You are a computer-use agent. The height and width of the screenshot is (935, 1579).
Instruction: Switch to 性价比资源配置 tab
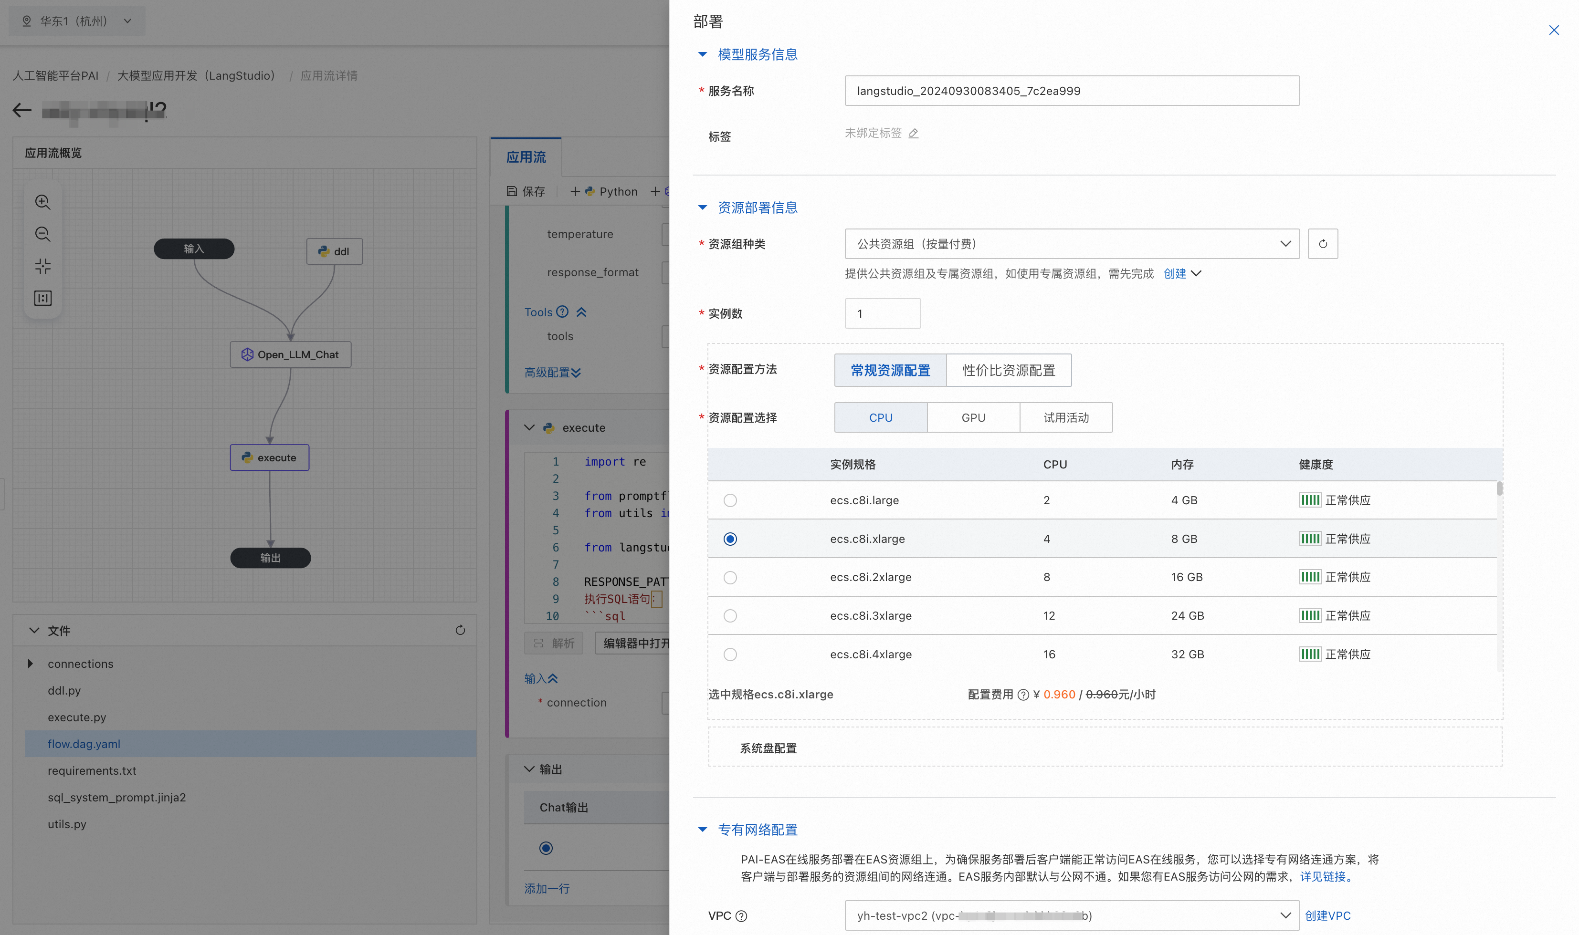click(1009, 371)
